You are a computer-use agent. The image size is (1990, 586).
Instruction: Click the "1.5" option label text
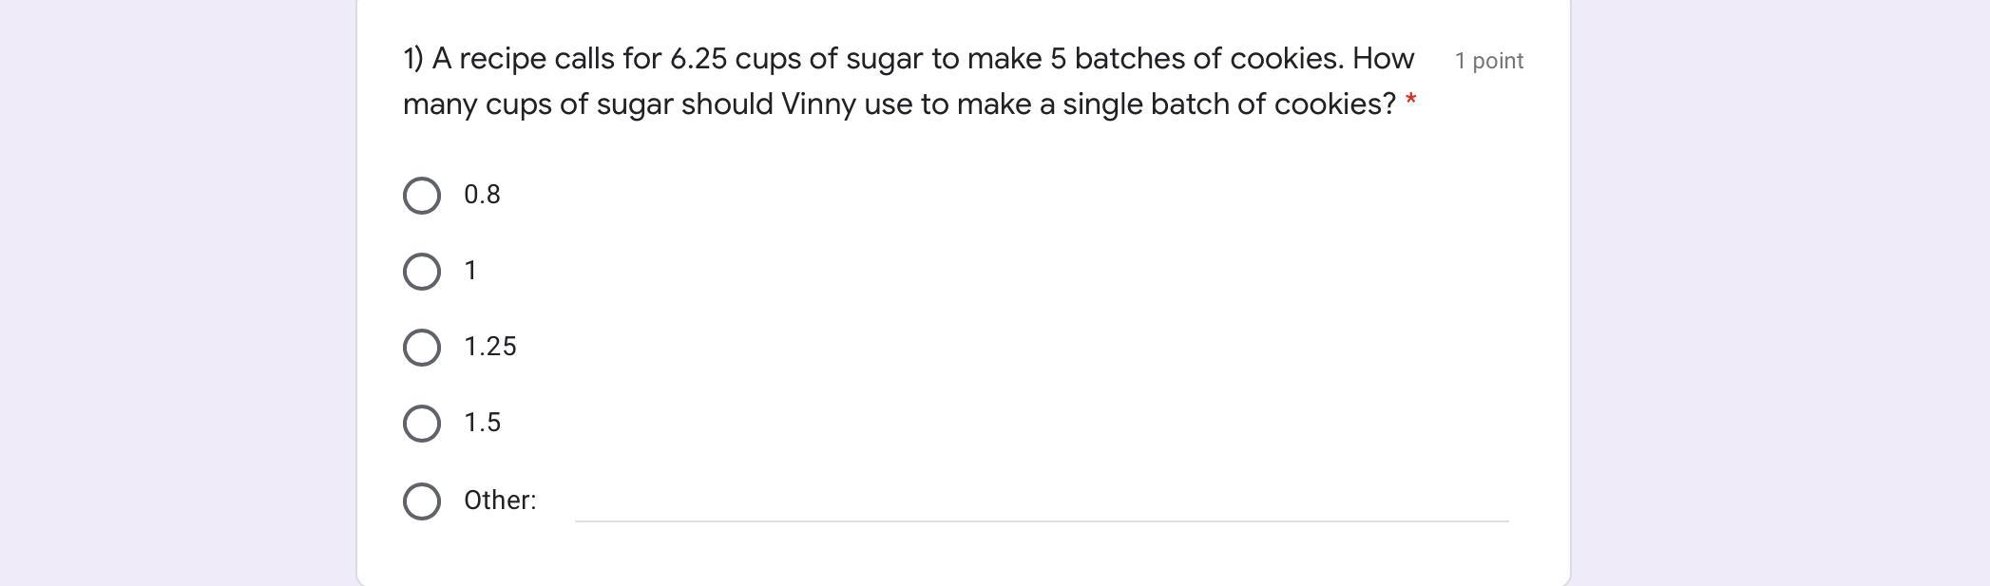click(482, 423)
